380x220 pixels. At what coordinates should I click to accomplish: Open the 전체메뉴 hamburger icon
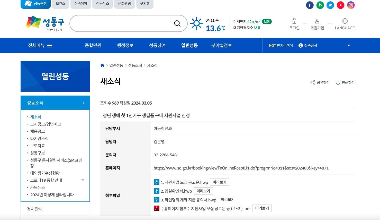point(50,45)
